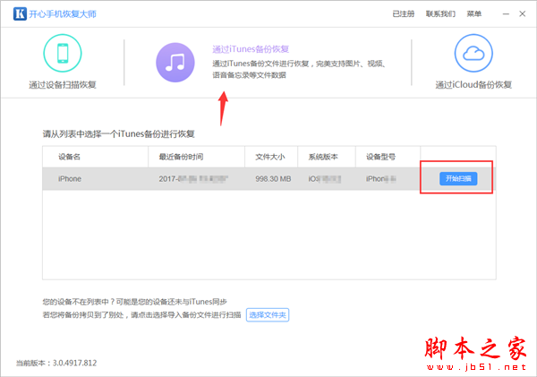Minimize the recovery app window
Image resolution: width=537 pixels, height=377 pixels.
pos(506,13)
